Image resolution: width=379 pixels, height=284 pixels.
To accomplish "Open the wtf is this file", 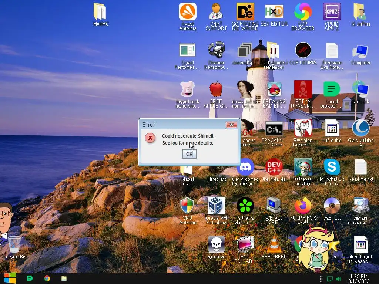I will click(x=332, y=131).
